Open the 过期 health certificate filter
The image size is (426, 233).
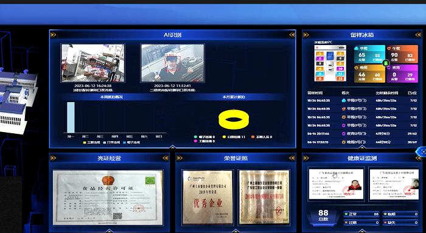pyautogui.click(x=361, y=223)
